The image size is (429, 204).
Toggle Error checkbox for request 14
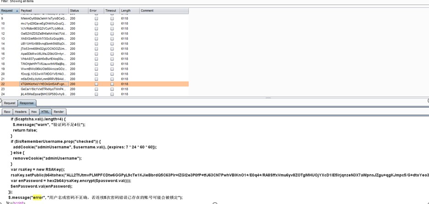96,44
